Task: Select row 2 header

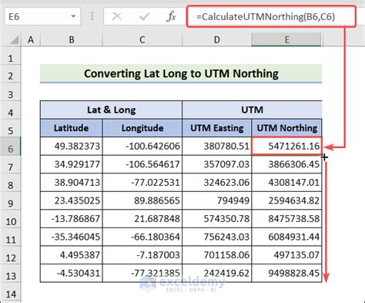Action: coord(10,74)
